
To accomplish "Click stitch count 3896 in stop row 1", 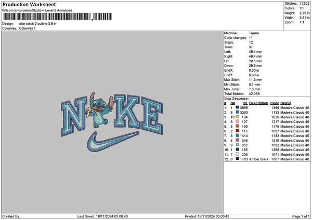I will point(244,108).
